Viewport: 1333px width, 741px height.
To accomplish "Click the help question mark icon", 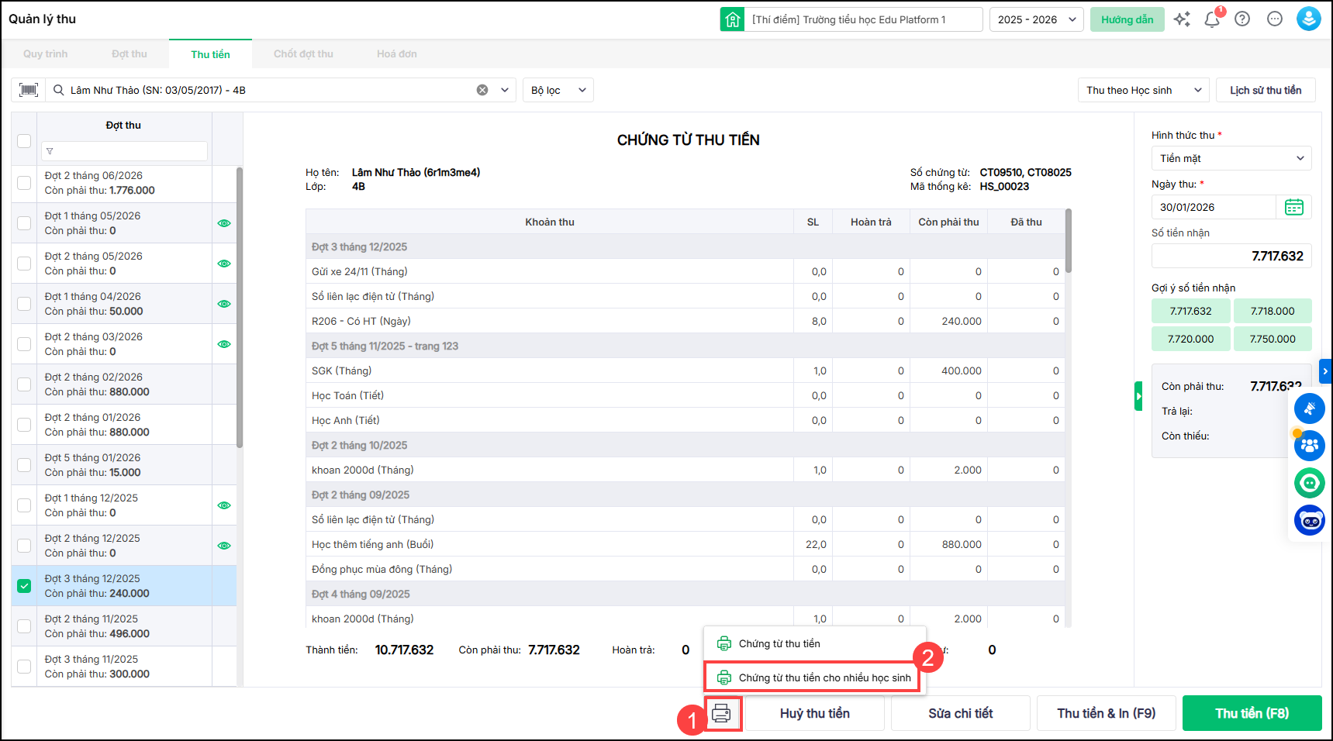I will 1242,19.
